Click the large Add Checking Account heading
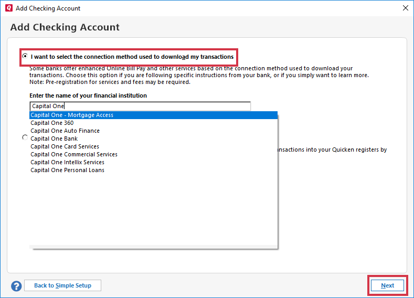Image resolution: width=414 pixels, height=298 pixels. coord(65,27)
